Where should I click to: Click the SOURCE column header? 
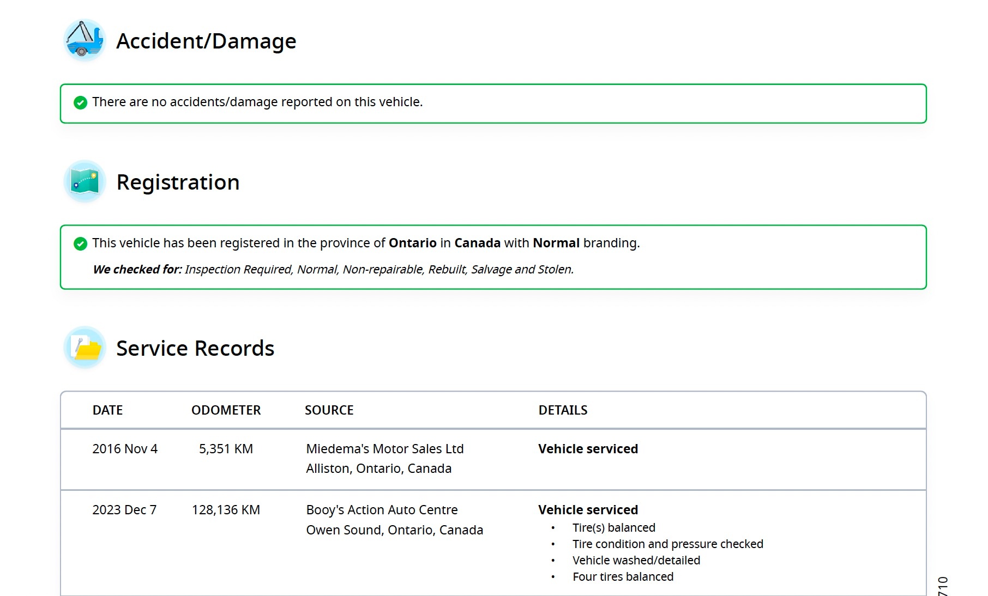(x=329, y=410)
